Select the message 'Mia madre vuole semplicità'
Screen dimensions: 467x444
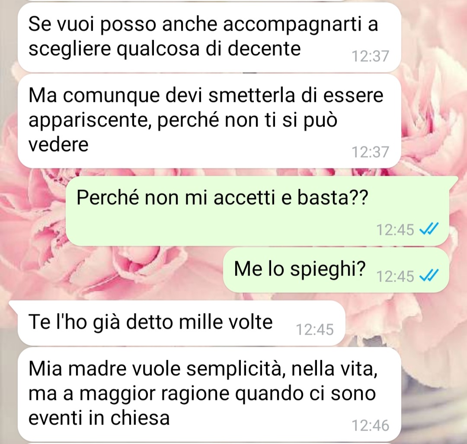[x=209, y=395]
